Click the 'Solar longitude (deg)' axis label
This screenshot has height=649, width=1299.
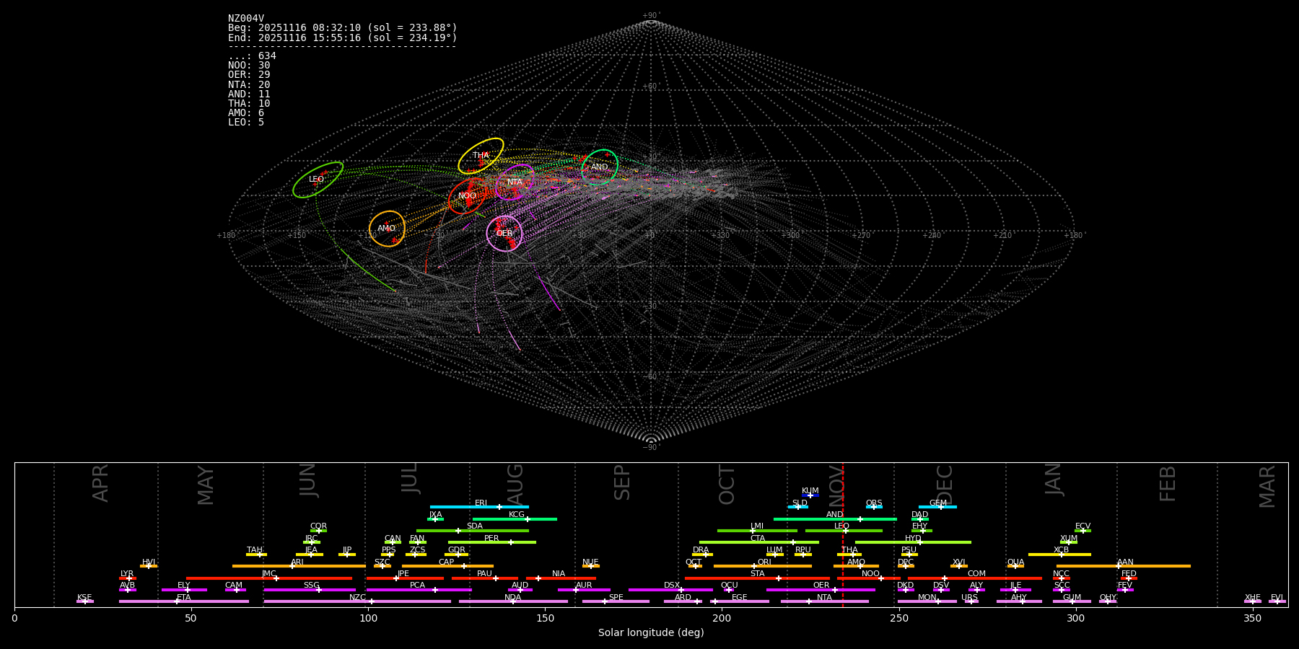click(x=651, y=632)
